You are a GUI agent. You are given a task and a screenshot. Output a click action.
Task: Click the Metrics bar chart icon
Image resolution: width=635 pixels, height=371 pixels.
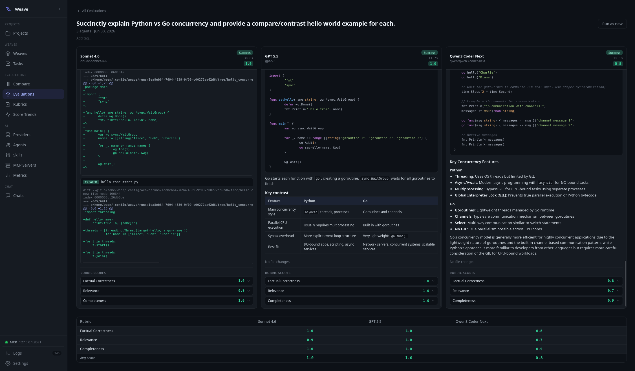coord(8,175)
